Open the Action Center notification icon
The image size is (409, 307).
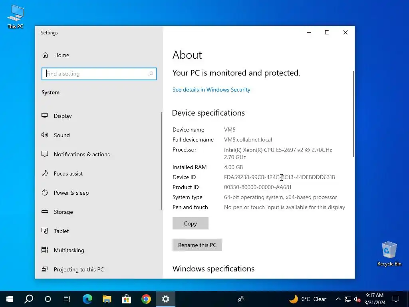tap(396, 299)
